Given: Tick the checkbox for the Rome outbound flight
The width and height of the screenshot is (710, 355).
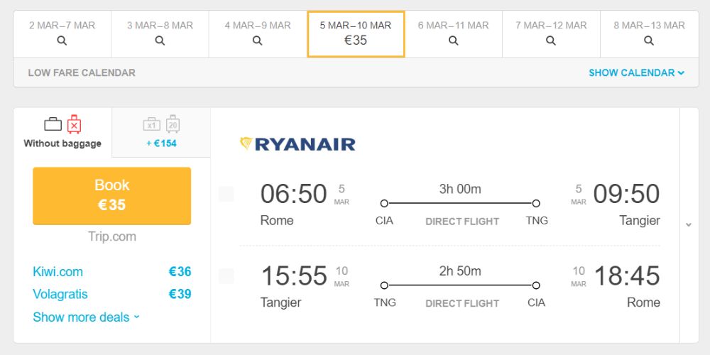Looking at the screenshot, I should click(226, 194).
